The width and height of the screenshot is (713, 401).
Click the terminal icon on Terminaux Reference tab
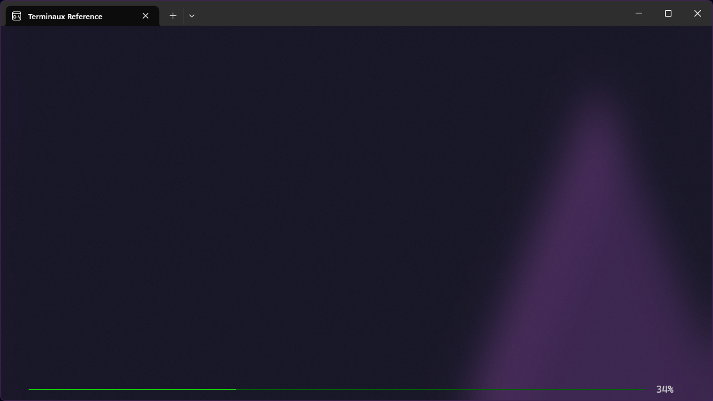(17, 16)
